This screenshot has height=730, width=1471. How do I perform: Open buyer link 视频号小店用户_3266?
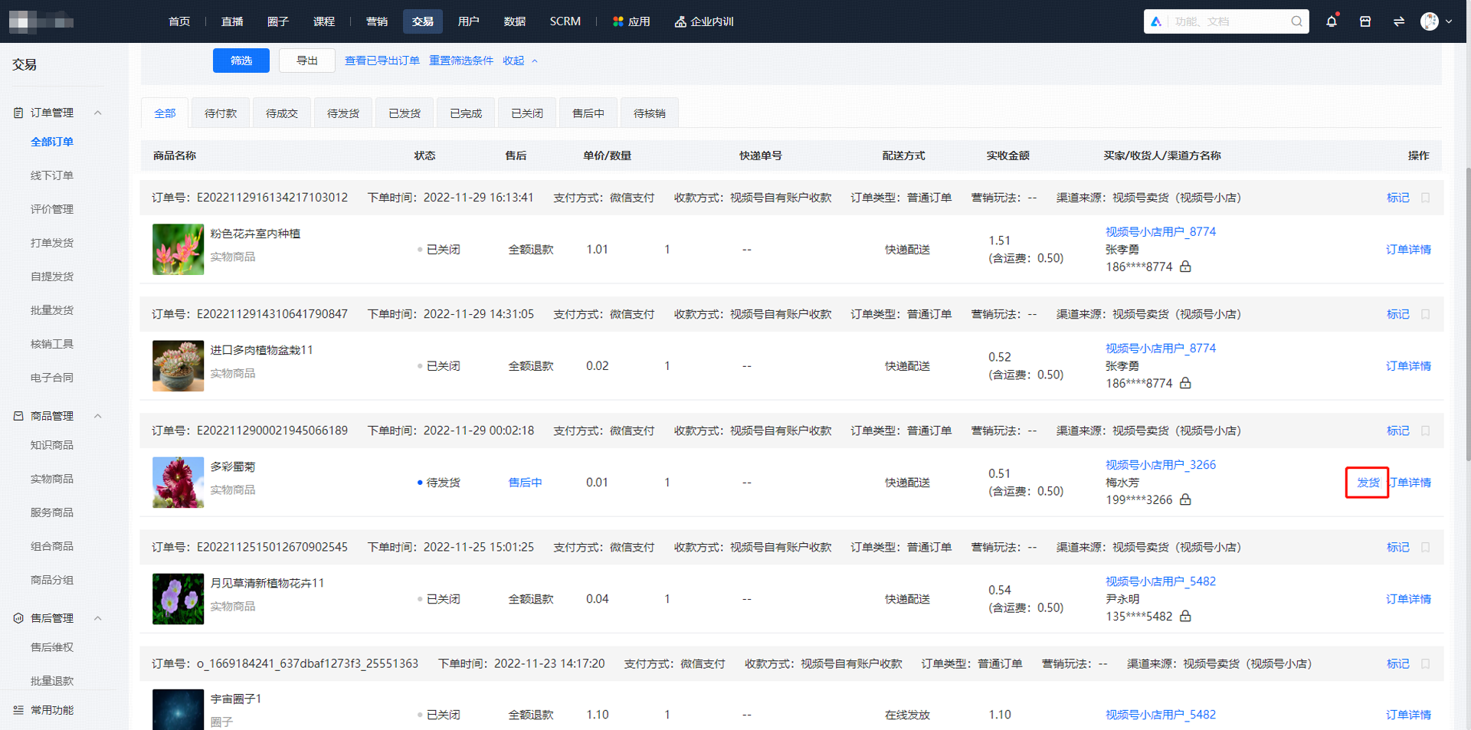[1161, 465]
